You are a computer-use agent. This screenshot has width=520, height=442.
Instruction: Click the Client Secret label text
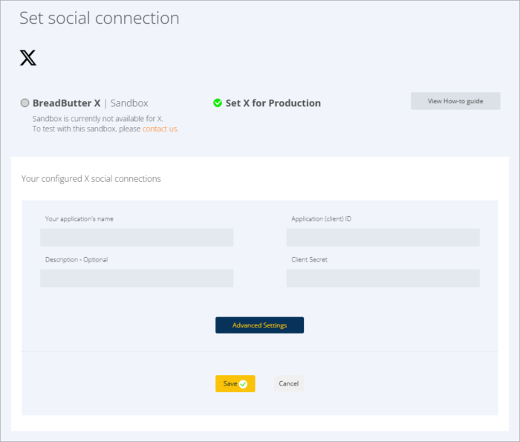[310, 260]
